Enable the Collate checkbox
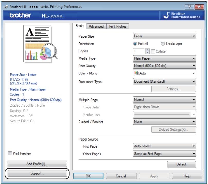 (153, 51)
